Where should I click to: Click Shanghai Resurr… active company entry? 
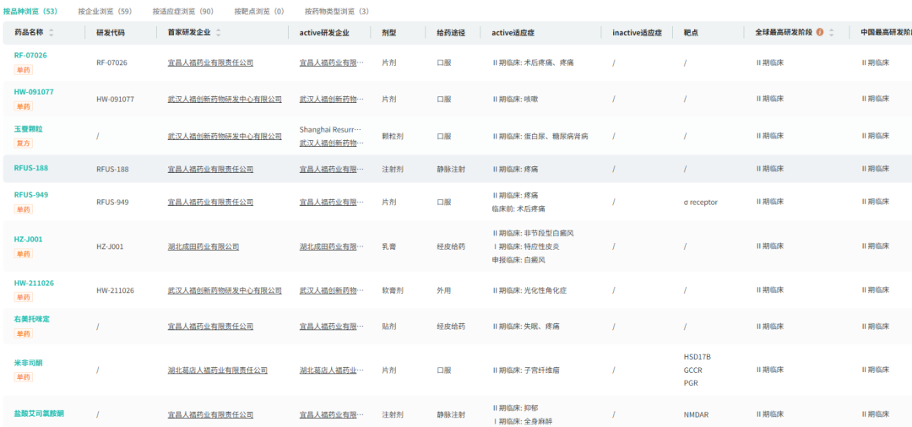coord(330,129)
